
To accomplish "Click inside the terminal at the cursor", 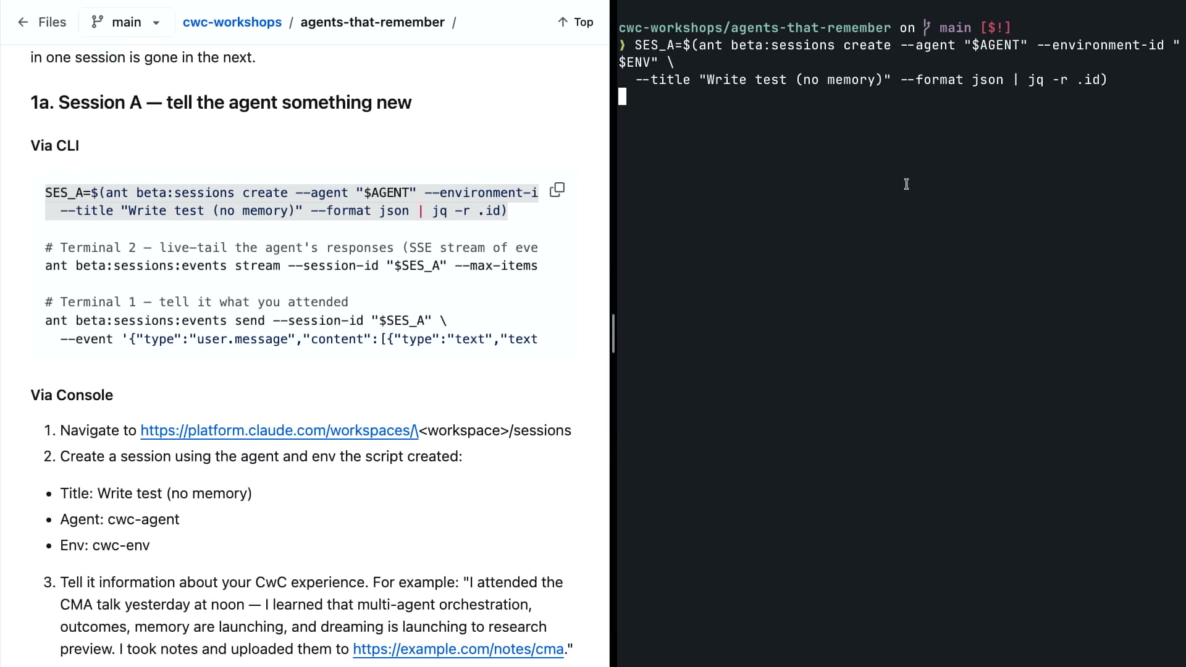I will (x=622, y=97).
